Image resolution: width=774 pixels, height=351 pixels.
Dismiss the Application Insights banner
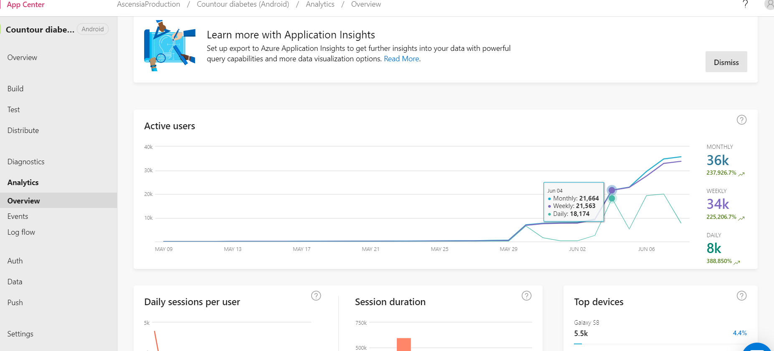point(726,62)
